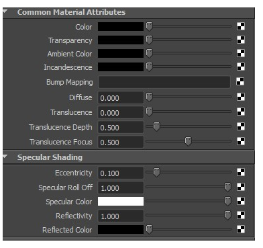This screenshot has height=248, width=263.
Task: Click the Reflectivity slider handle
Action: (227, 215)
